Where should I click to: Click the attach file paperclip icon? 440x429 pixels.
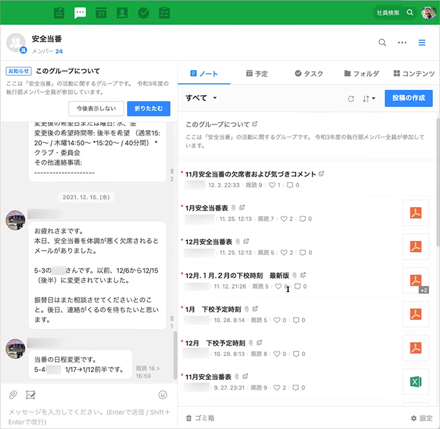[x=12, y=394]
